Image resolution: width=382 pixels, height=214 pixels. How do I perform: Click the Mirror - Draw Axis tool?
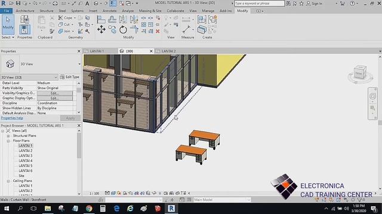[x=134, y=20]
